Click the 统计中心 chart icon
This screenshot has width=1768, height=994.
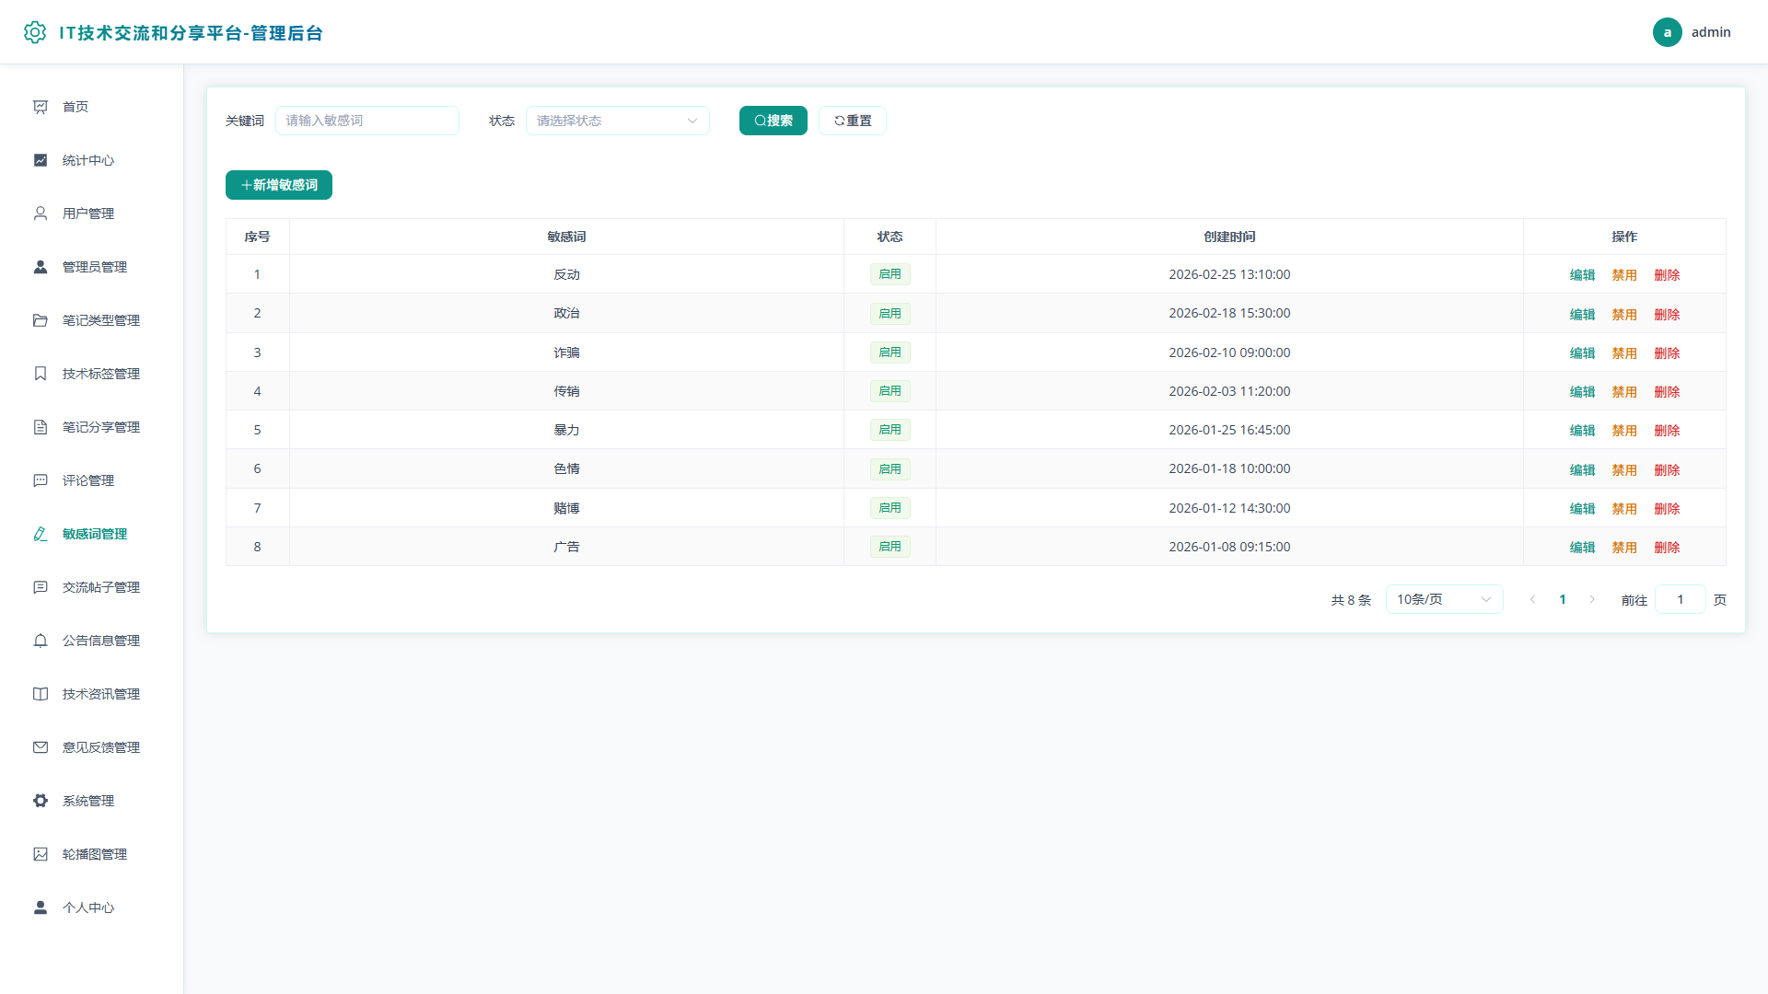[x=41, y=160]
